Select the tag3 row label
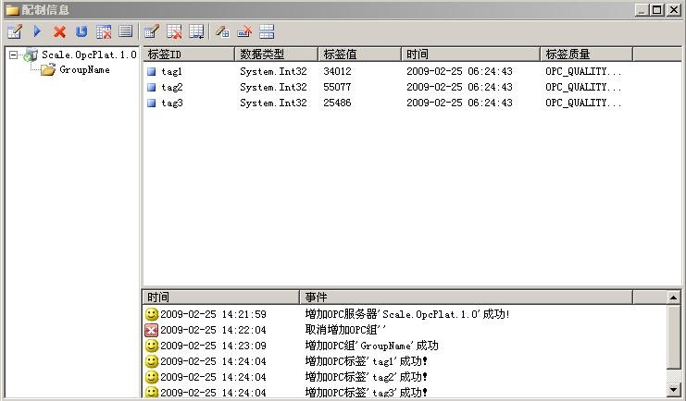 [171, 103]
